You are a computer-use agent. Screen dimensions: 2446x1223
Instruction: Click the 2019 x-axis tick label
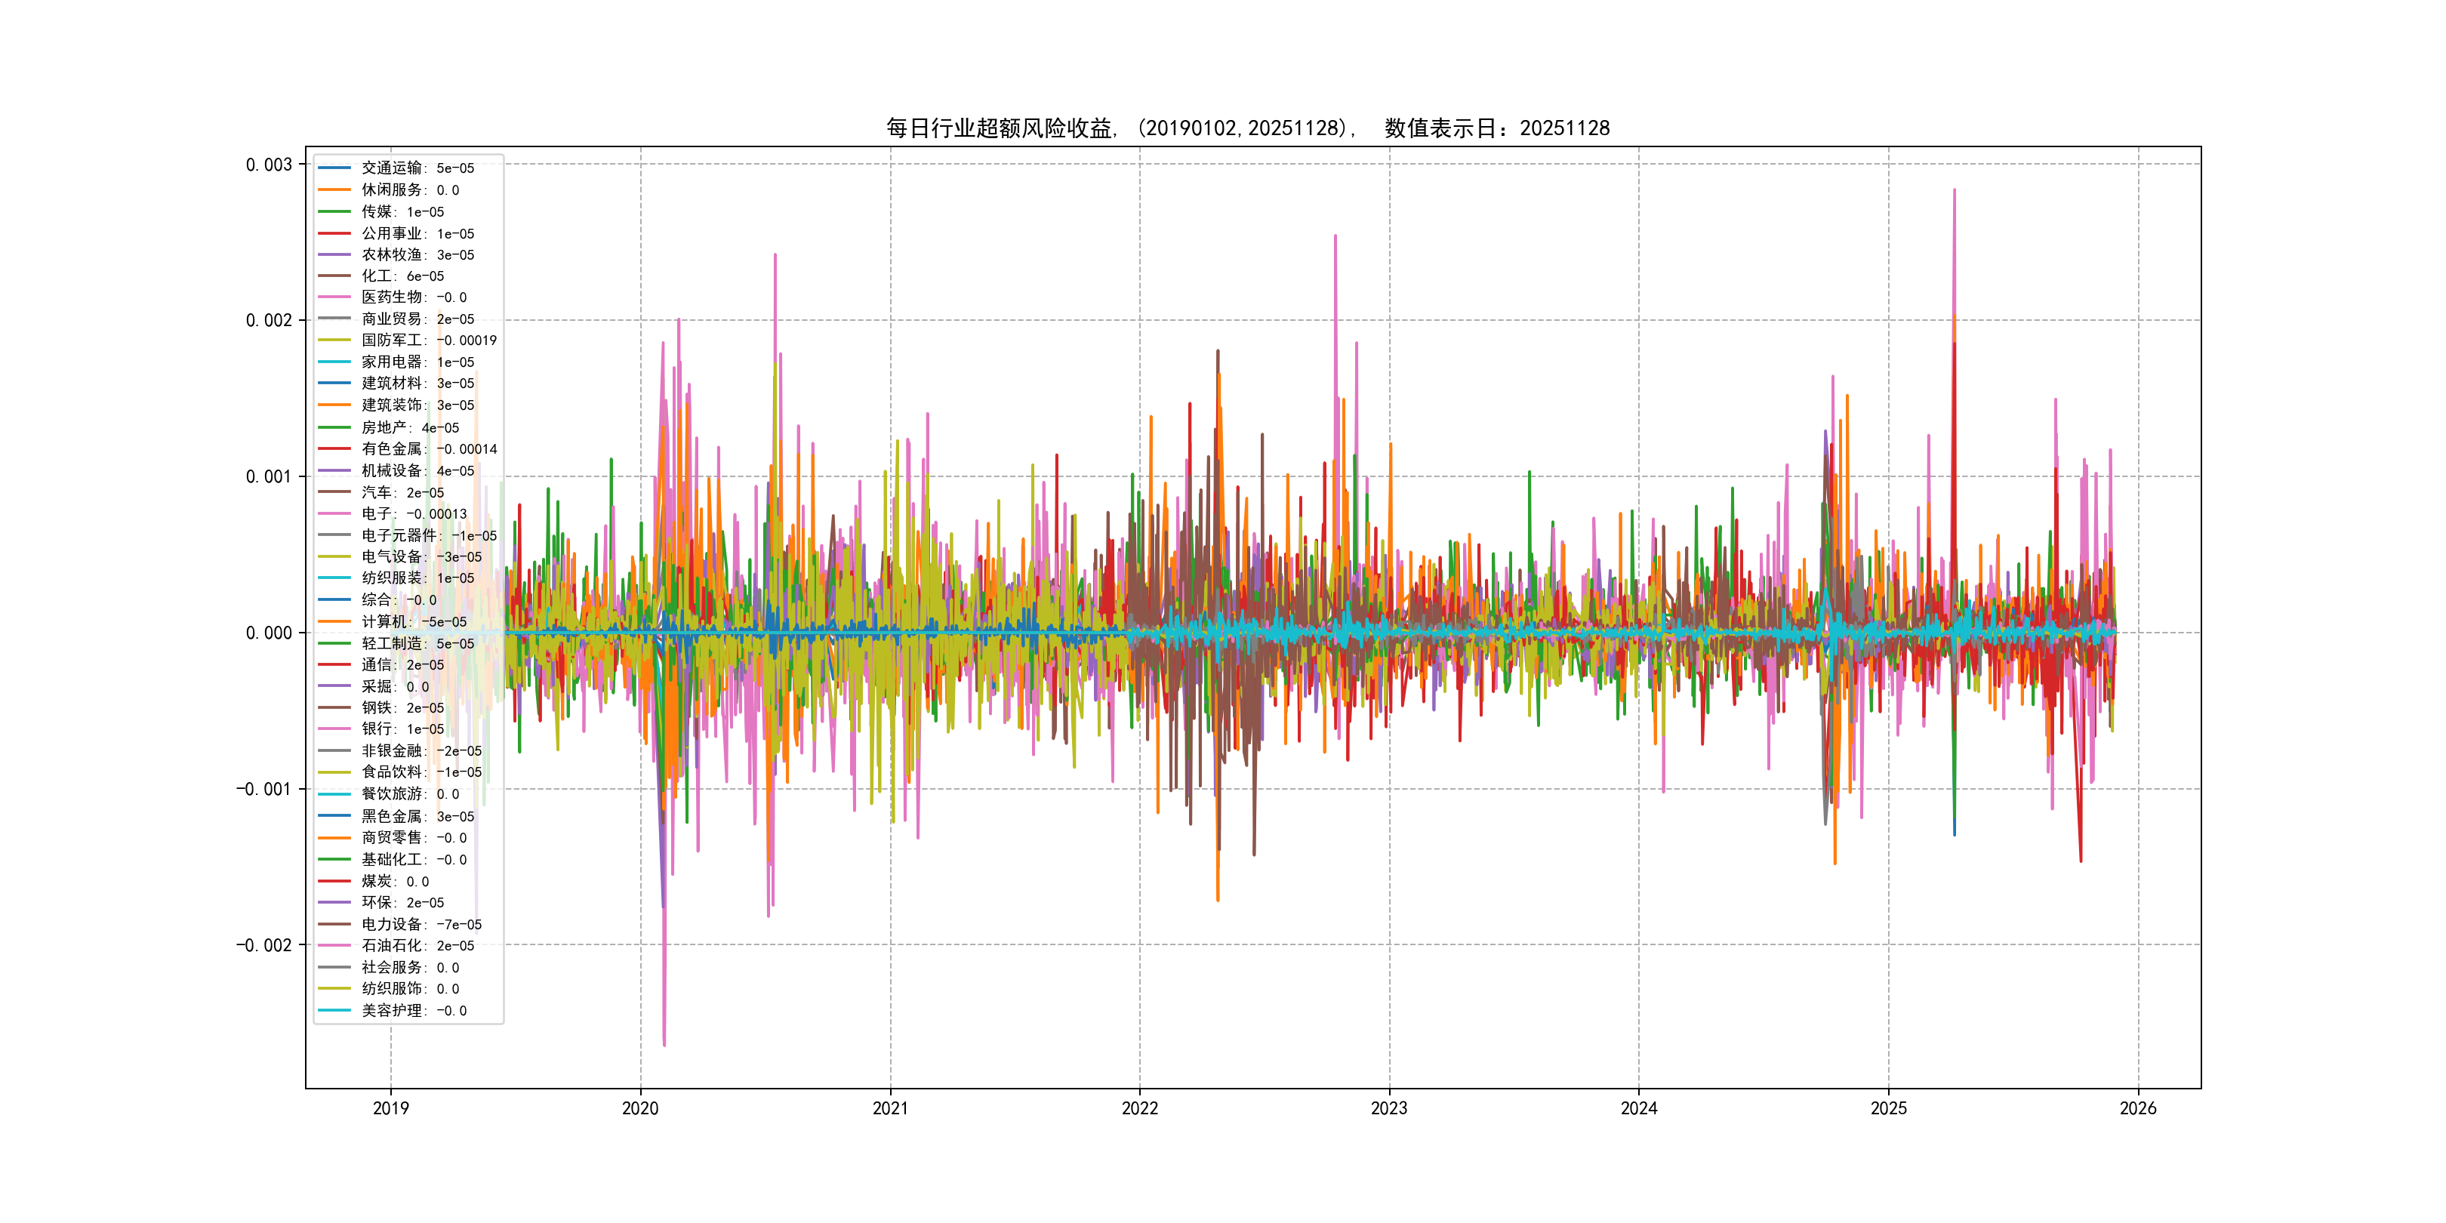(x=390, y=1108)
